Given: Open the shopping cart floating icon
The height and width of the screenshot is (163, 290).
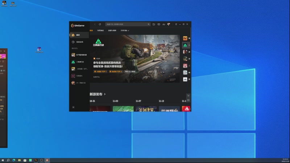Looking at the screenshot, I should (188, 96).
